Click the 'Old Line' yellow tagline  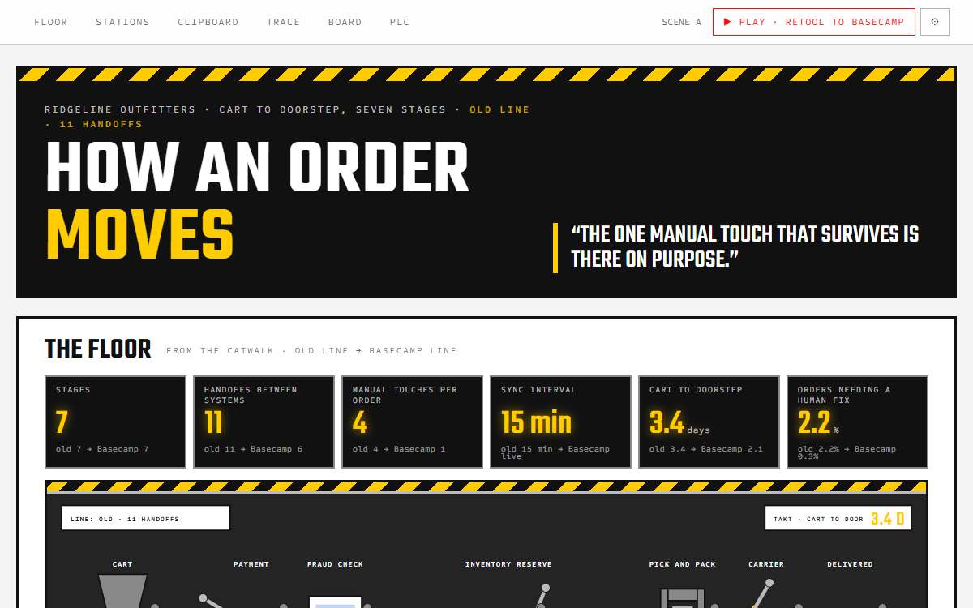pos(499,109)
